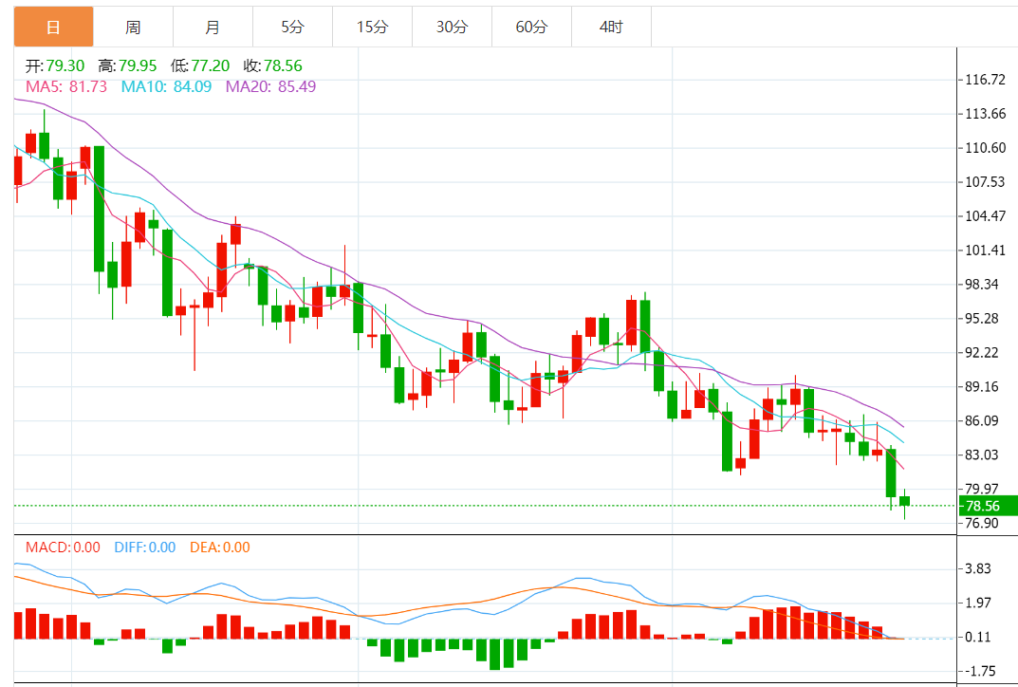The image size is (1018, 687).
Task: Click the green 78.56 current price tag
Action: click(988, 506)
